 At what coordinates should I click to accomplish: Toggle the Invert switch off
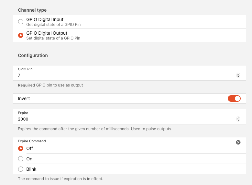[234, 98]
